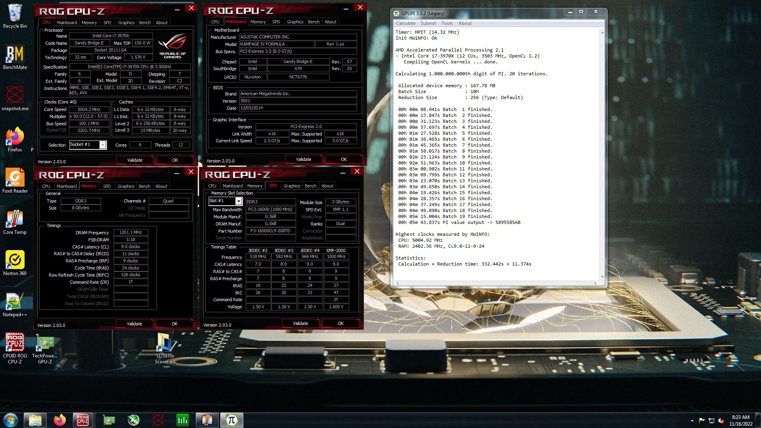761x428 pixels.
Task: Open the i7-3970x Scores desktop folder
Action: 165,348
